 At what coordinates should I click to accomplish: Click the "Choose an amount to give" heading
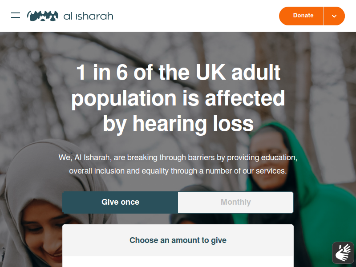click(178, 240)
